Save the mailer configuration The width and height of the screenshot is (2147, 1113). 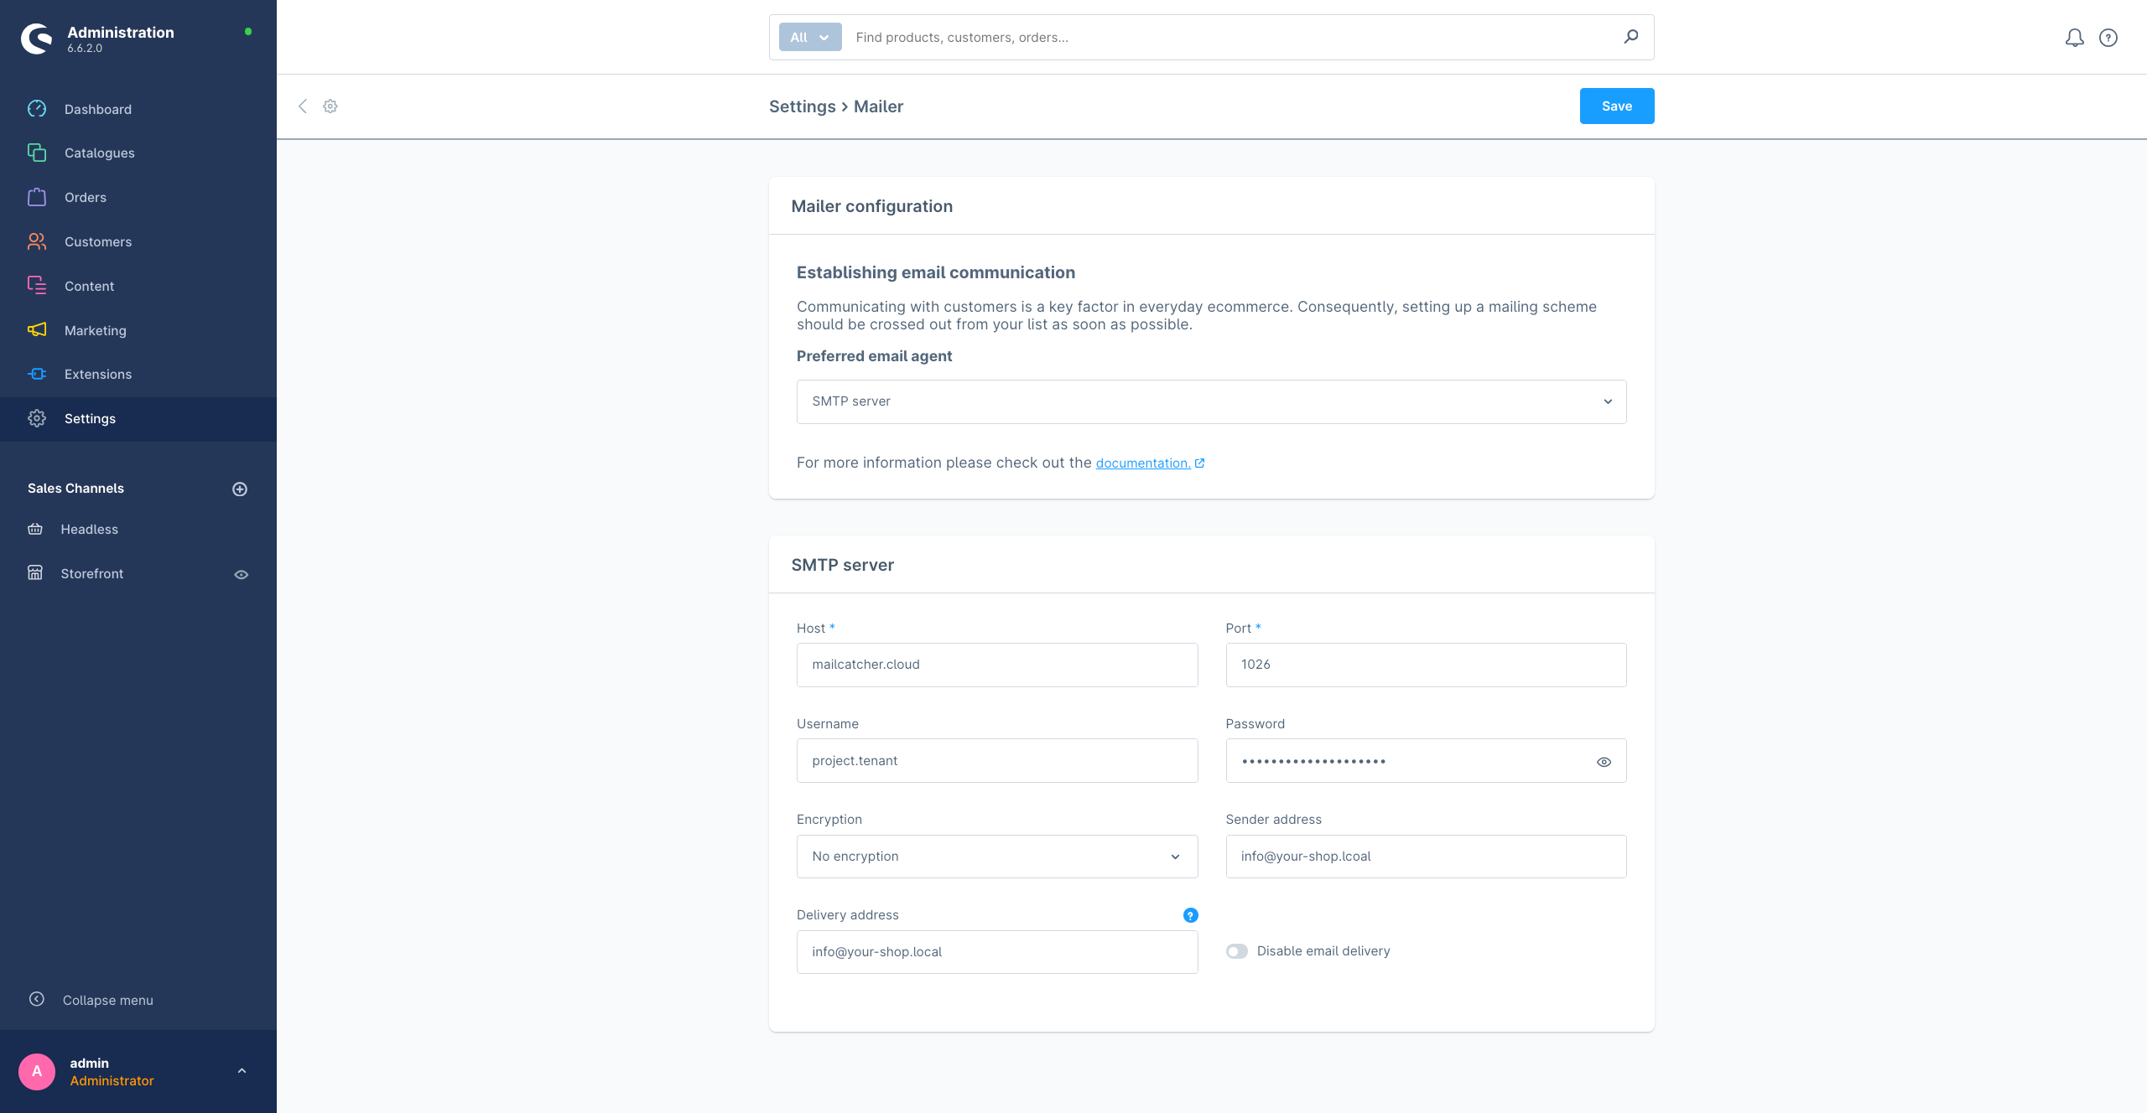click(1616, 106)
